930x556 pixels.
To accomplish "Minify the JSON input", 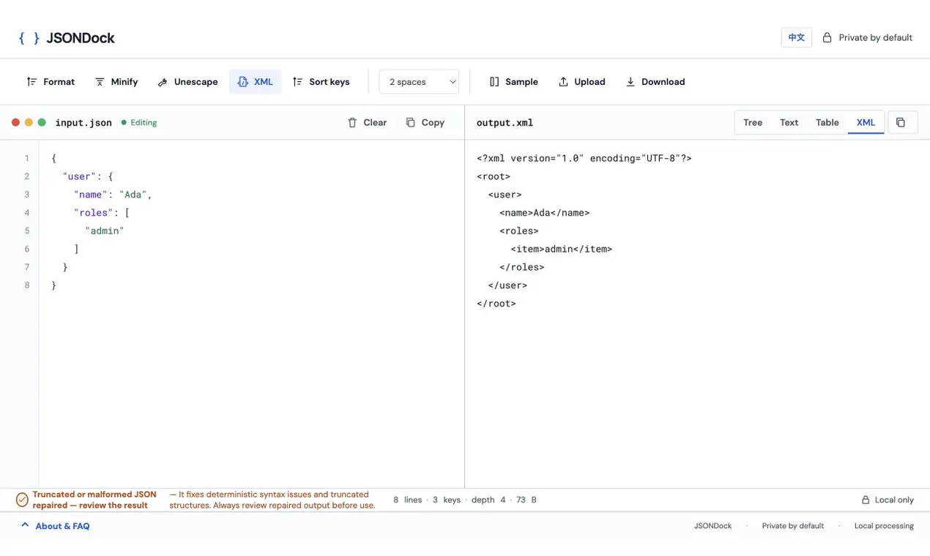I will (116, 82).
